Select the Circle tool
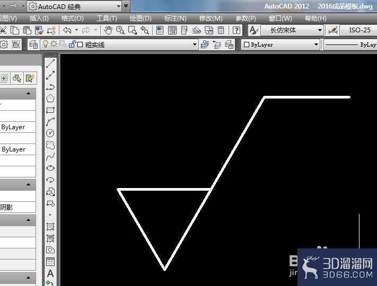Image resolution: width=377 pixels, height=286 pixels. [x=50, y=133]
